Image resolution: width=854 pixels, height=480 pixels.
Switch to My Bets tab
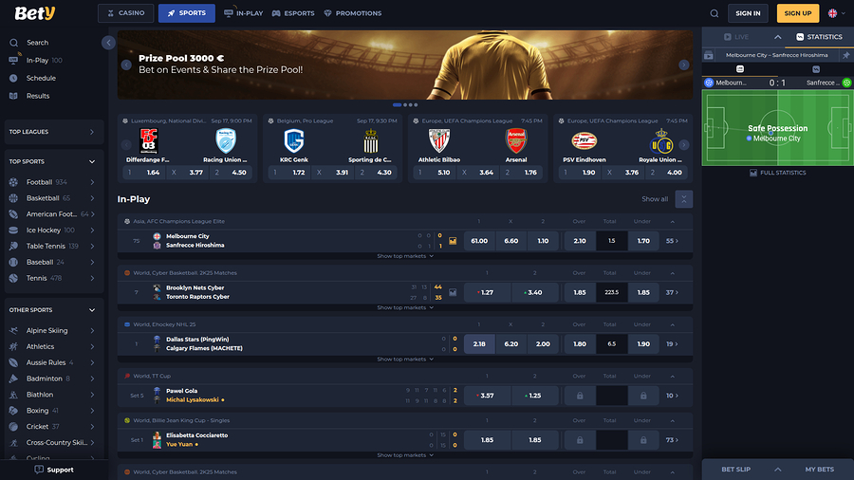pyautogui.click(x=819, y=470)
